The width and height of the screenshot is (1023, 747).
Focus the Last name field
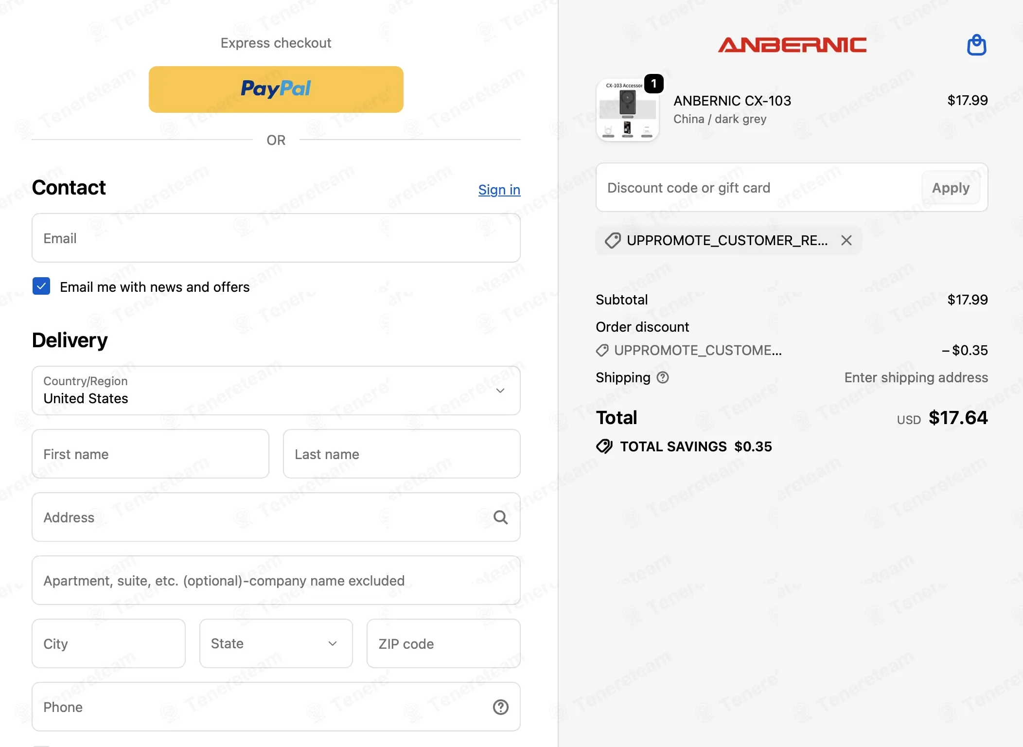[x=402, y=454]
